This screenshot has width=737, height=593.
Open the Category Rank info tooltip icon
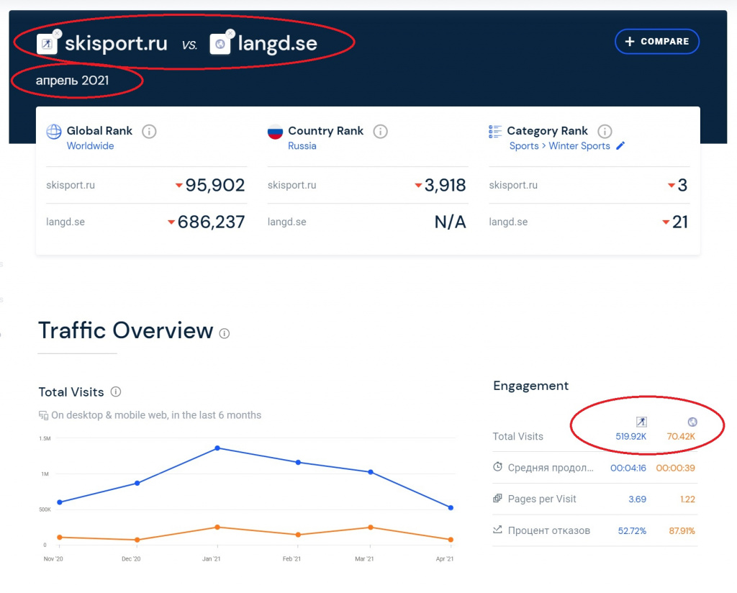605,131
